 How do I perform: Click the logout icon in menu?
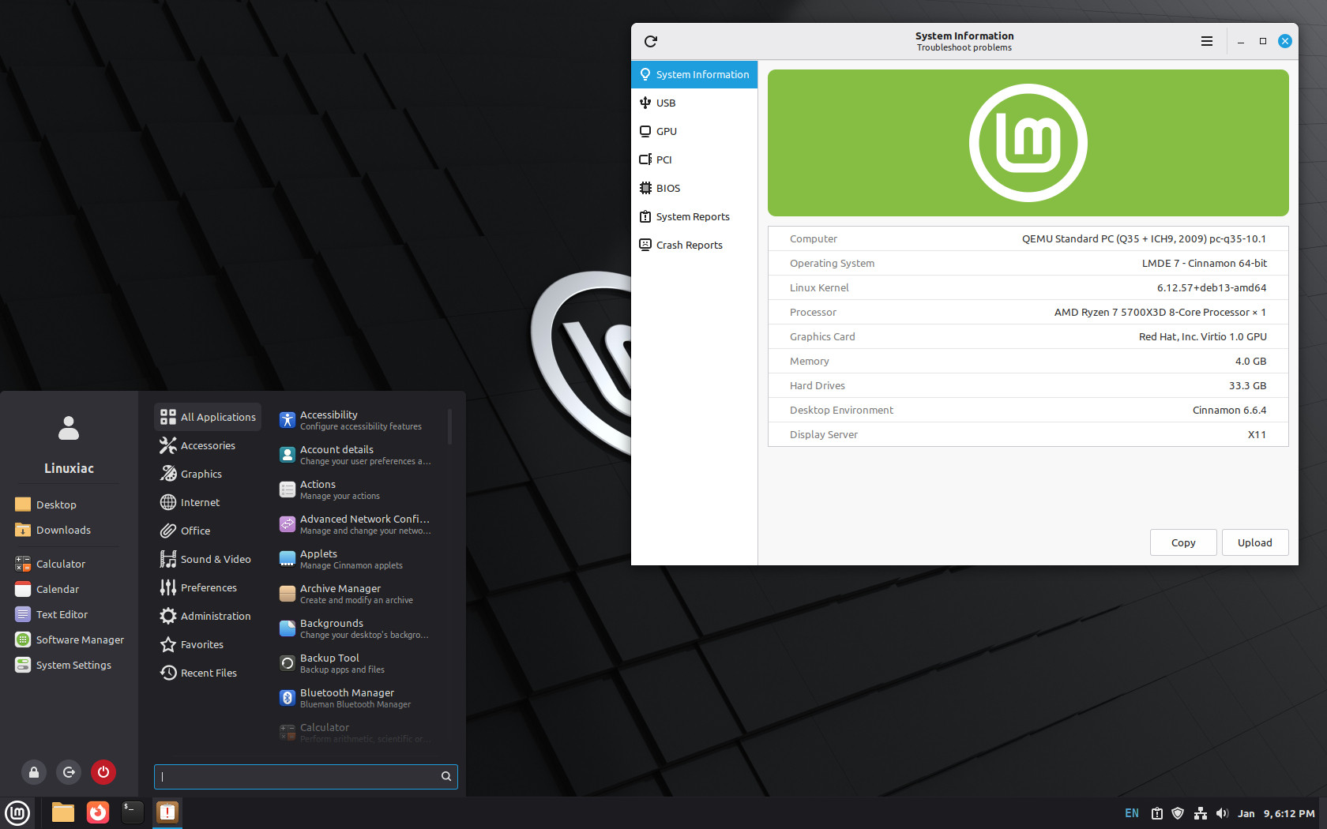(x=69, y=772)
